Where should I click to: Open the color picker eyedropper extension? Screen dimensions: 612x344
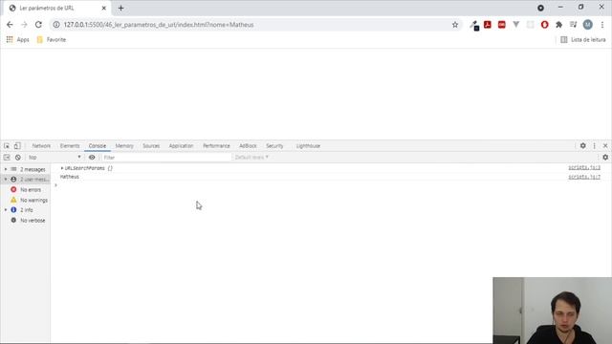(474, 25)
